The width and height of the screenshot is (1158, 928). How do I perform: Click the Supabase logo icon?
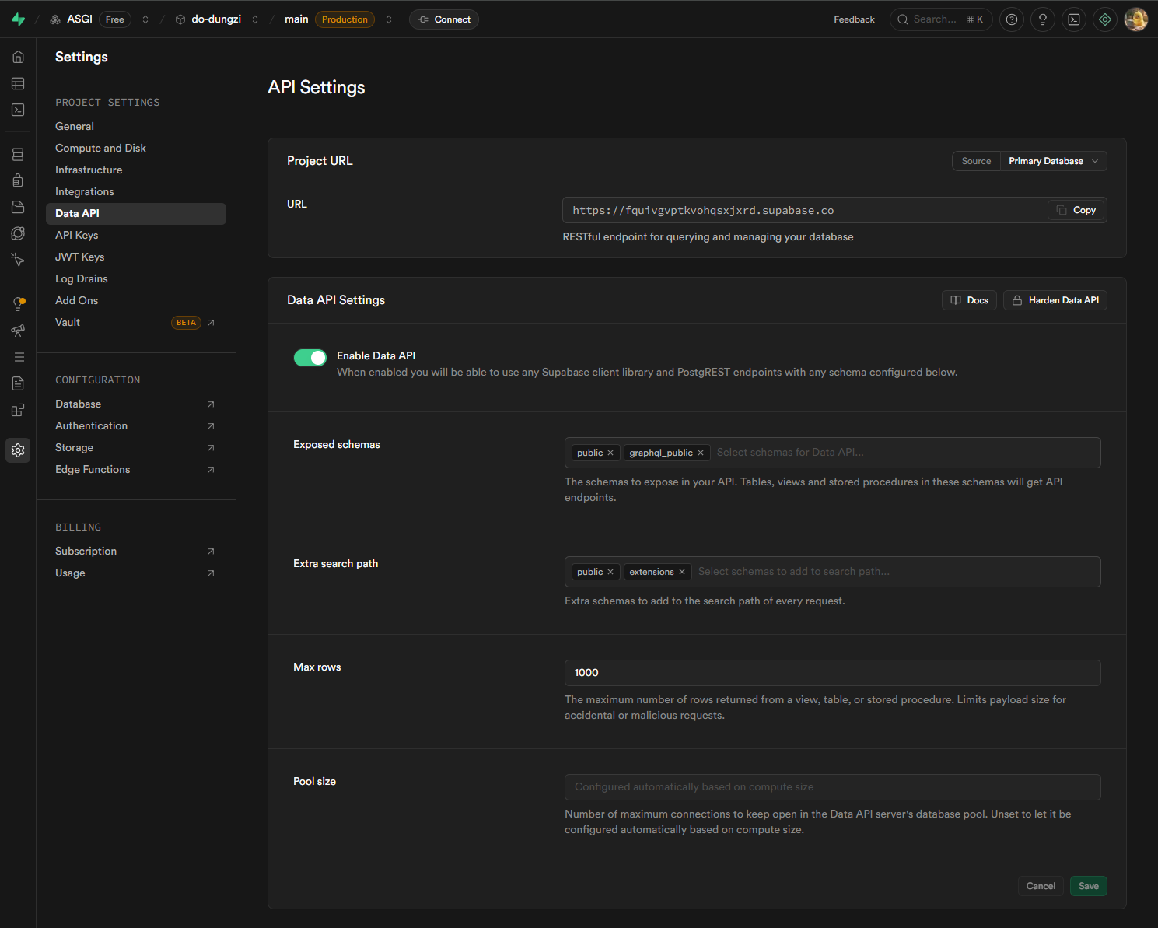point(18,19)
